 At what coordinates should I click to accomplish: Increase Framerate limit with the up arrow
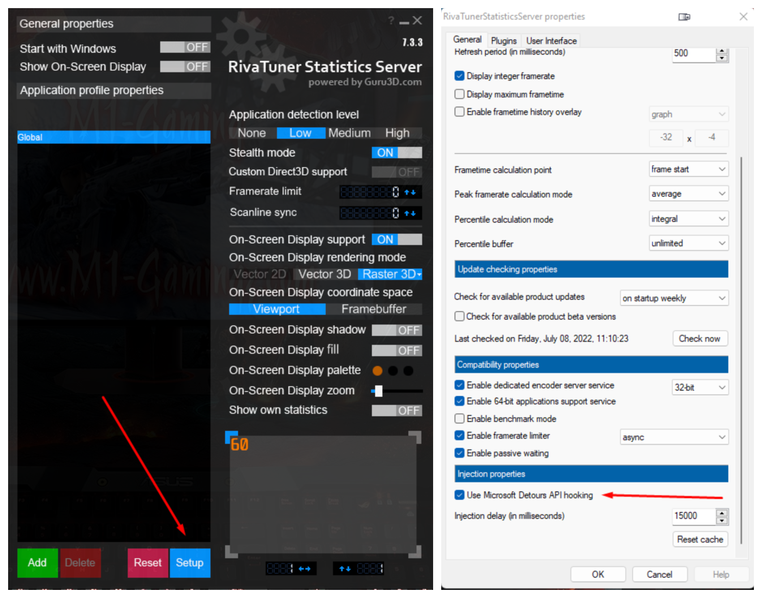tap(407, 192)
